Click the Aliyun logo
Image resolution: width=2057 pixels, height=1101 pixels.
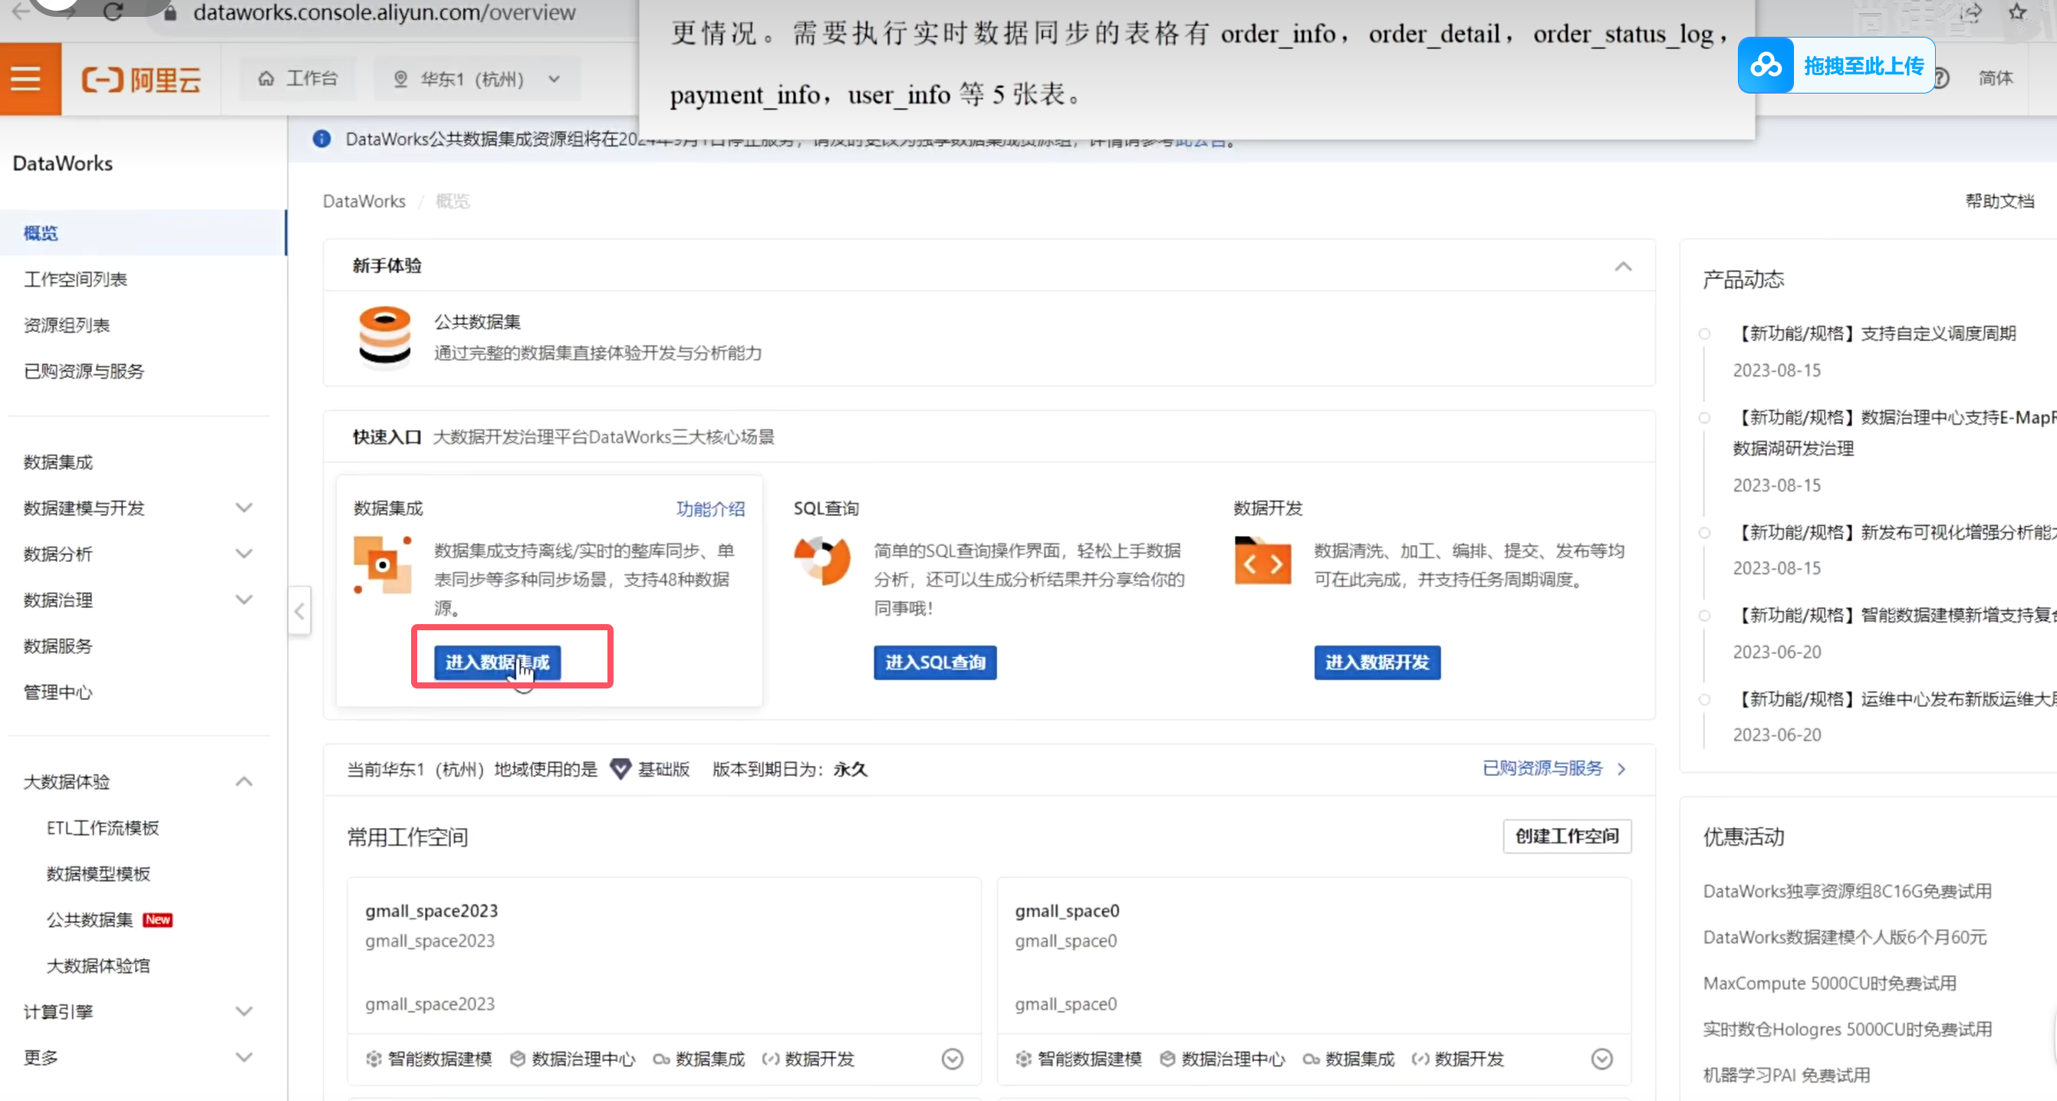pyautogui.click(x=140, y=79)
